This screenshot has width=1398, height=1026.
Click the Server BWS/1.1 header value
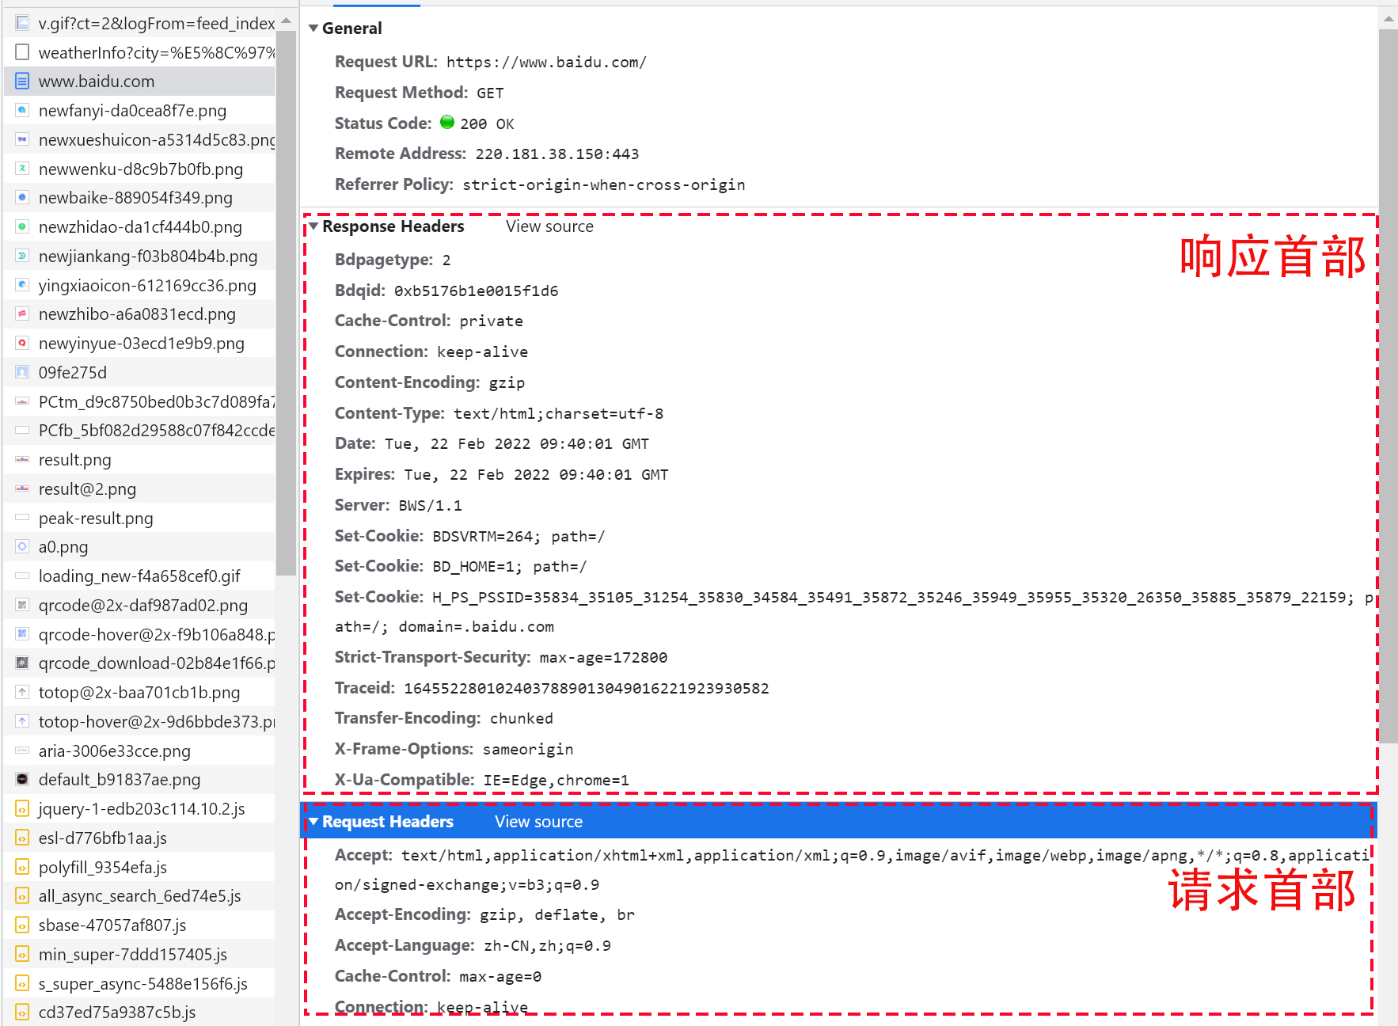point(430,506)
